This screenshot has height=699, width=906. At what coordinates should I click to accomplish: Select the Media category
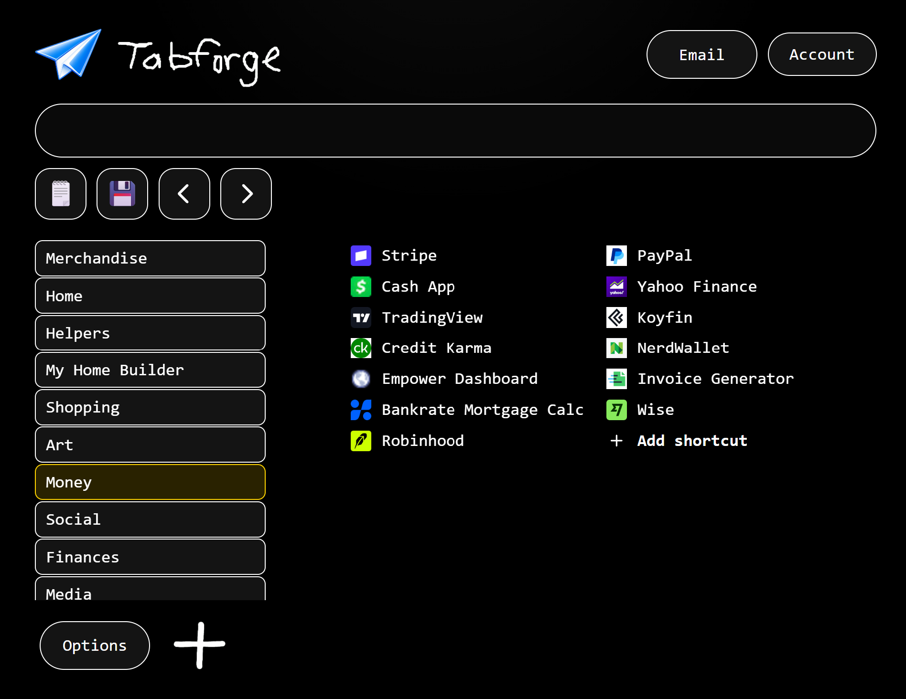150,589
